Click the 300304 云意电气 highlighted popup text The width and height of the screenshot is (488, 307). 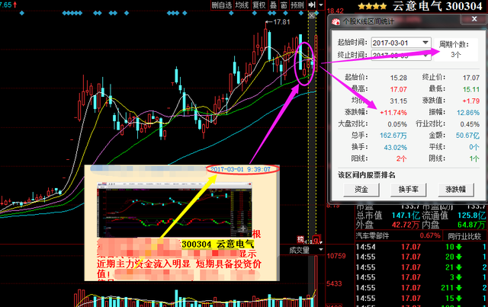(x=218, y=245)
